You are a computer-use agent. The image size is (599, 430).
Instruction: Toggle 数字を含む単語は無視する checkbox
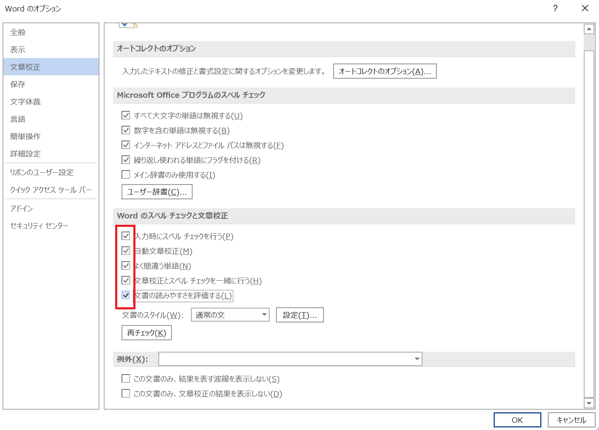tap(126, 130)
